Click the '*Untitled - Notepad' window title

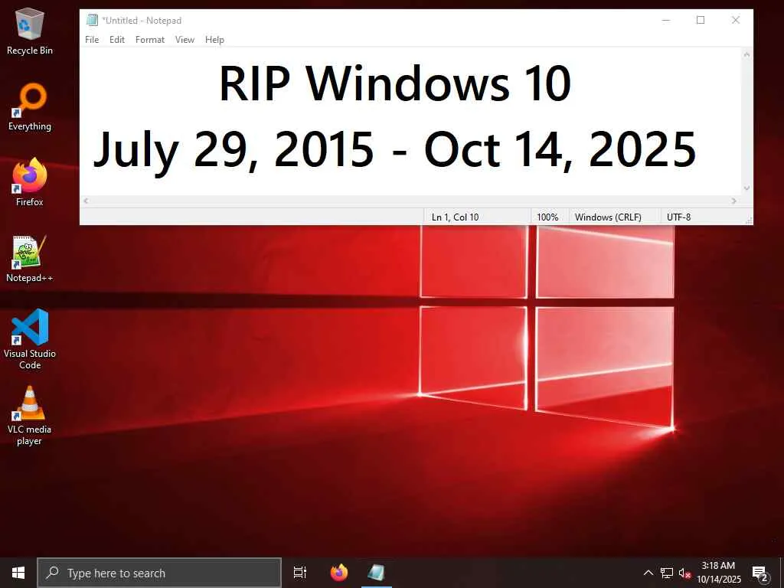point(142,21)
